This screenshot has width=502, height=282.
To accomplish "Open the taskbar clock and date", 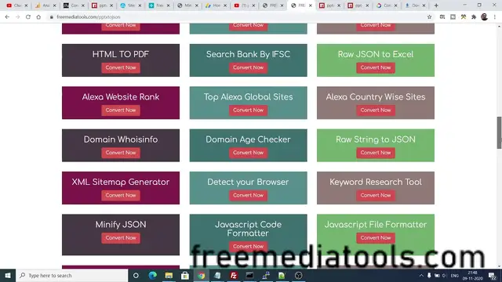I will [472, 275].
